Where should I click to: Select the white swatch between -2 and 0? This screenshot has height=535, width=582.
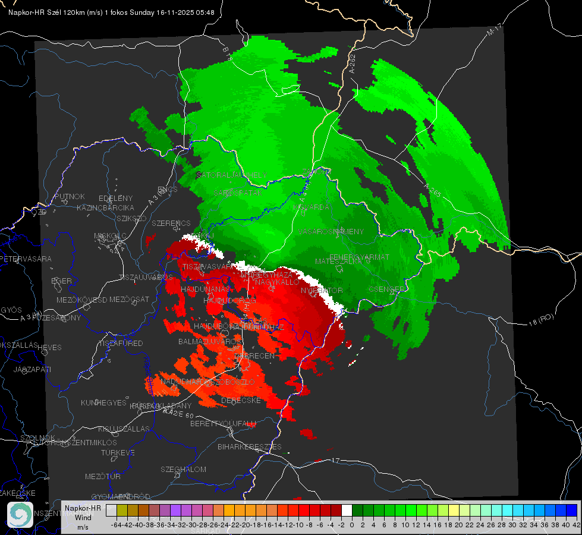pyautogui.click(x=347, y=510)
